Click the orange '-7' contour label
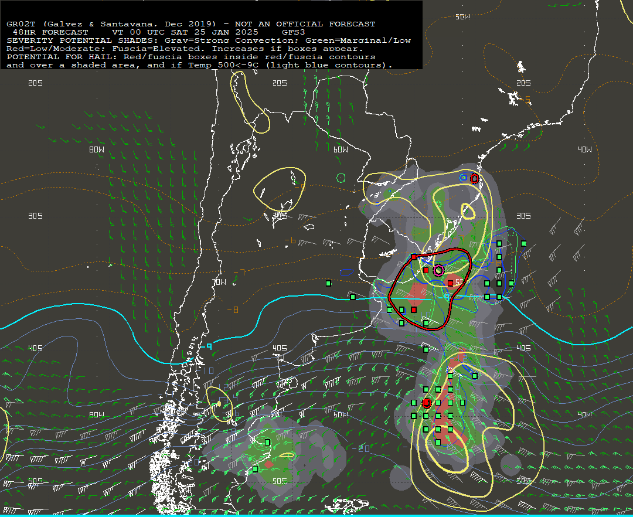Viewport: 633px width, 517px height. pyautogui.click(x=239, y=273)
